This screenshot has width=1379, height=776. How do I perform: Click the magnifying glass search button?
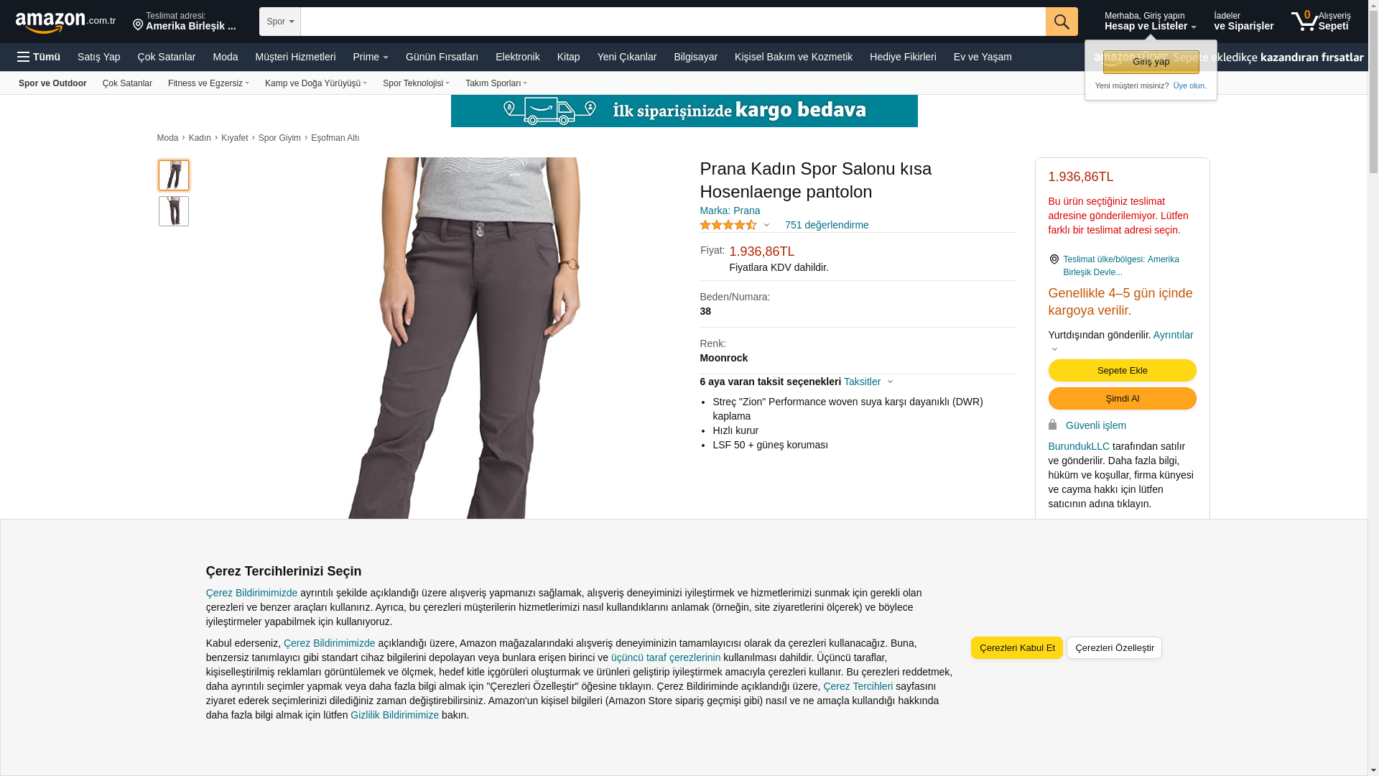tap(1062, 22)
